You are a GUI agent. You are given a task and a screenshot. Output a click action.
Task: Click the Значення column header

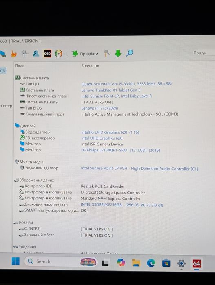click(90, 66)
